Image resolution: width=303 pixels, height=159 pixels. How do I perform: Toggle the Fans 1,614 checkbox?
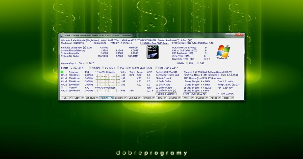point(156,68)
